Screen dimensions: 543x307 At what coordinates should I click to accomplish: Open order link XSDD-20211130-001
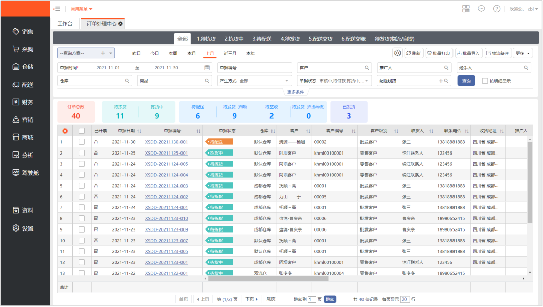(x=166, y=142)
